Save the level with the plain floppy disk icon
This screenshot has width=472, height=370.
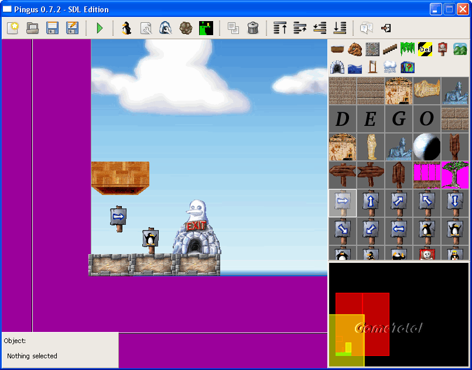tap(52, 28)
